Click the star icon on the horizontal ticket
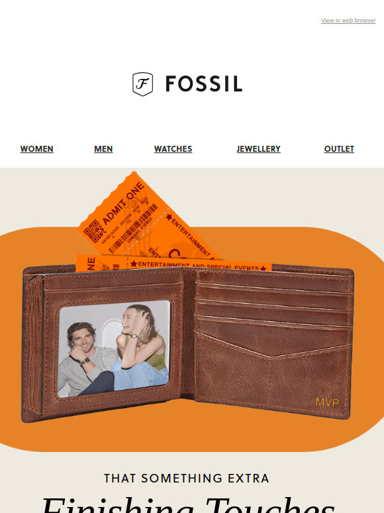Image resolution: width=384 pixels, height=513 pixels. (134, 264)
